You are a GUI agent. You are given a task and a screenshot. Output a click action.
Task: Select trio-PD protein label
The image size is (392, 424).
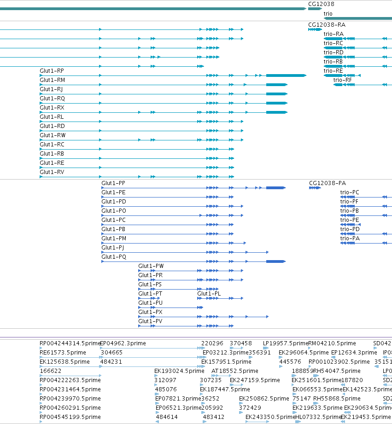pos(350,229)
